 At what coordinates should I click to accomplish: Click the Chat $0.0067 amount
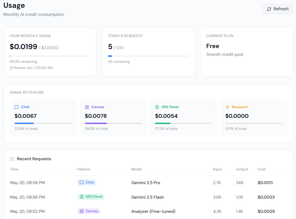click(26, 116)
